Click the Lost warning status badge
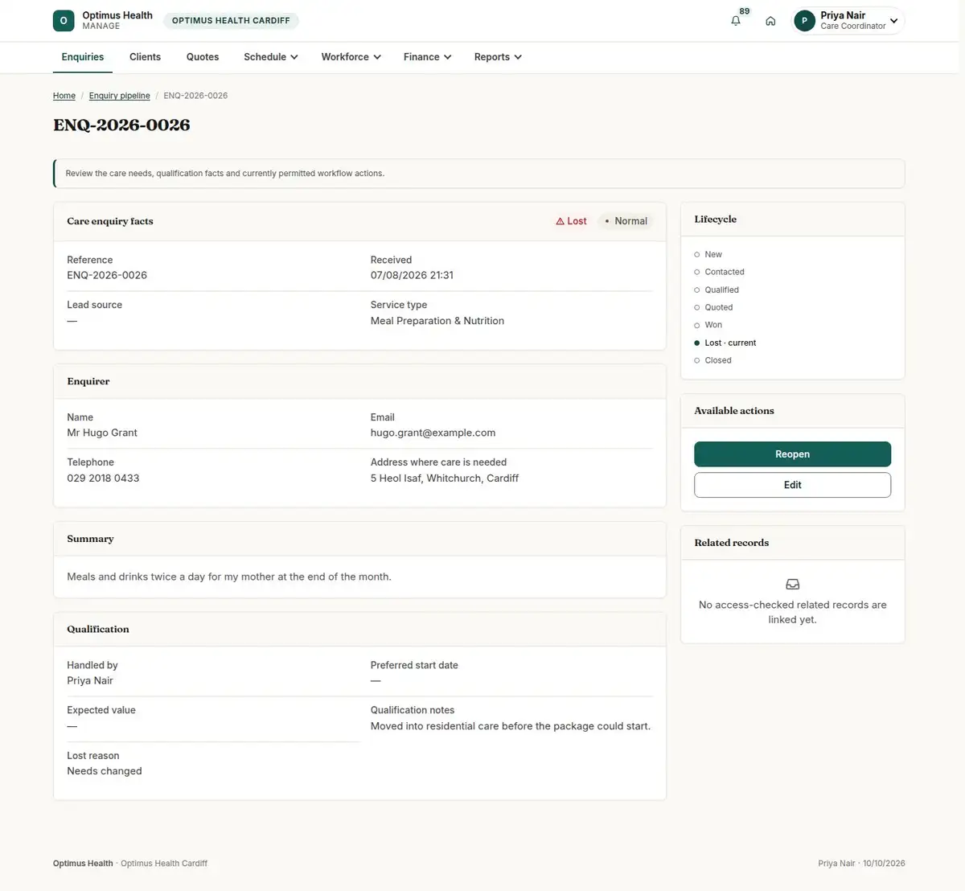The width and height of the screenshot is (965, 891). click(x=571, y=221)
